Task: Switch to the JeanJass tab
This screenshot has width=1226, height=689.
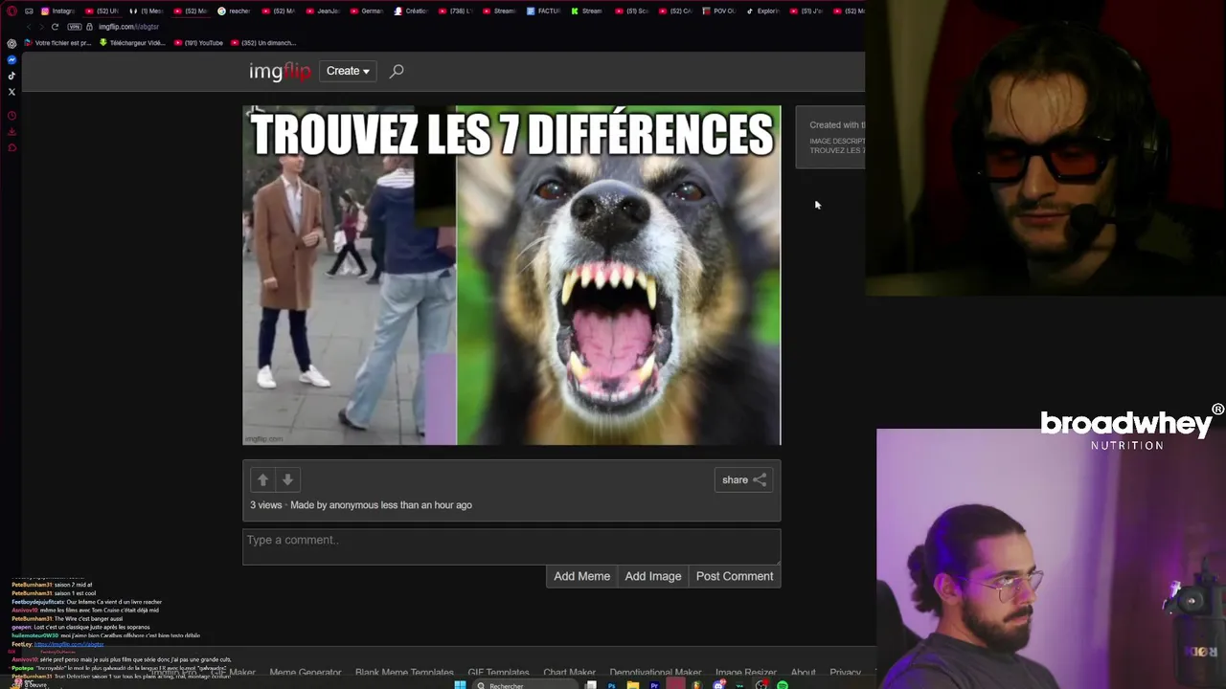Action: (x=322, y=11)
